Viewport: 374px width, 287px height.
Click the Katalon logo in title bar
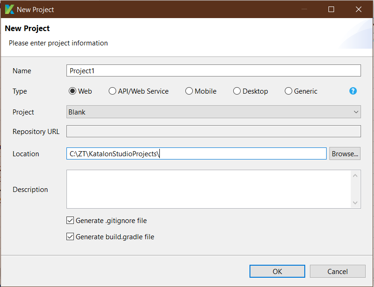(x=10, y=9)
